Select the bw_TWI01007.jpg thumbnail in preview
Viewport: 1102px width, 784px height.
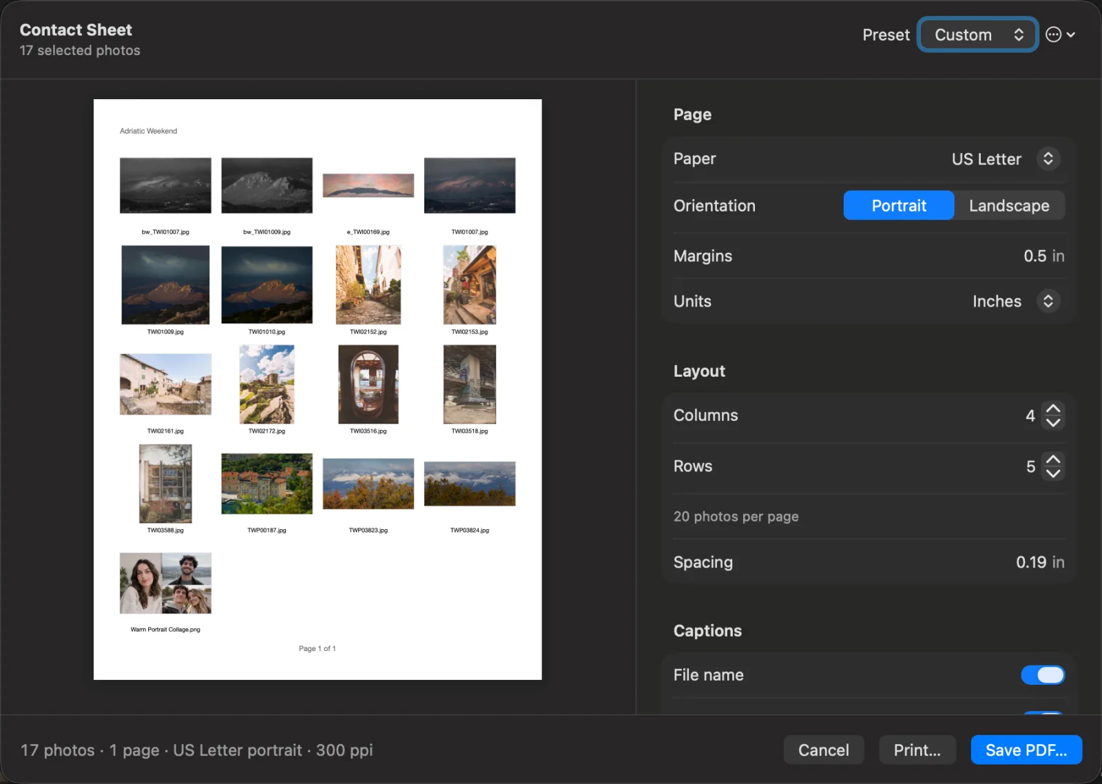click(x=165, y=185)
